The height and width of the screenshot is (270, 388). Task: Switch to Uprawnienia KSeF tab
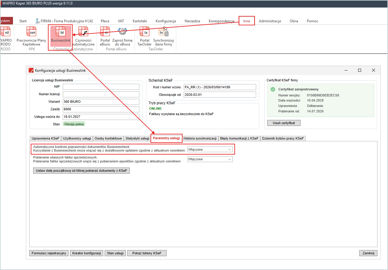(45, 138)
